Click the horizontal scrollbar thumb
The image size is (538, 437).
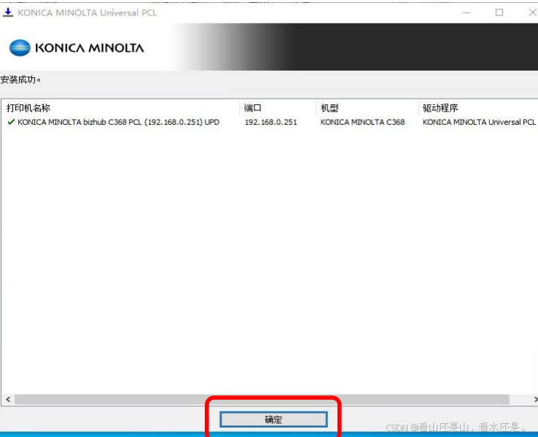click(x=262, y=399)
